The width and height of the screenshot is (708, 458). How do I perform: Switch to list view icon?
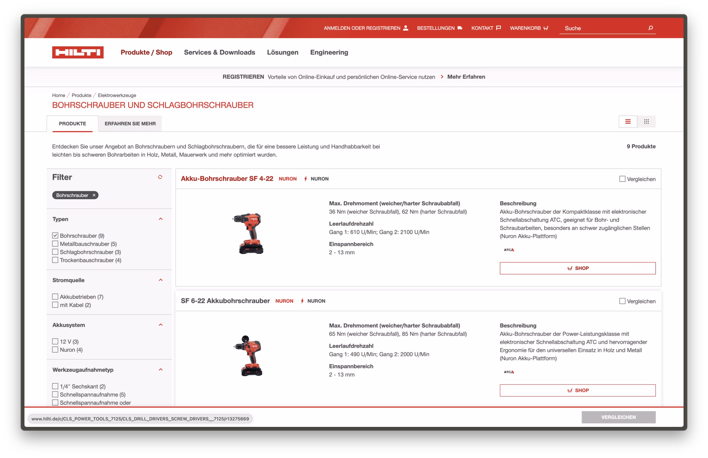click(x=628, y=122)
